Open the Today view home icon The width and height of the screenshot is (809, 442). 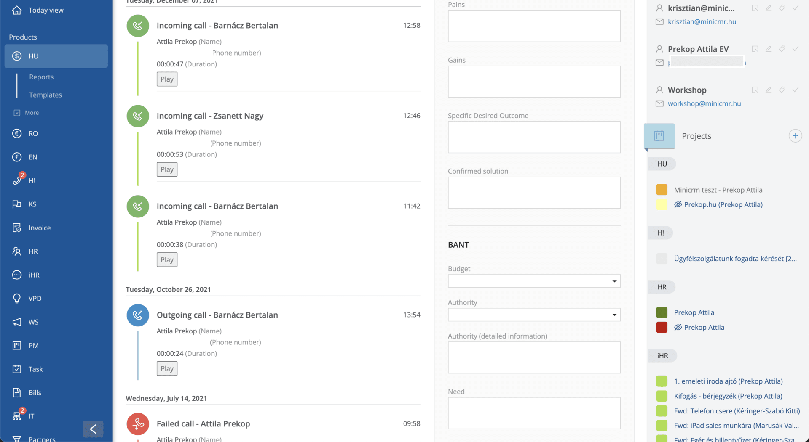[17, 10]
